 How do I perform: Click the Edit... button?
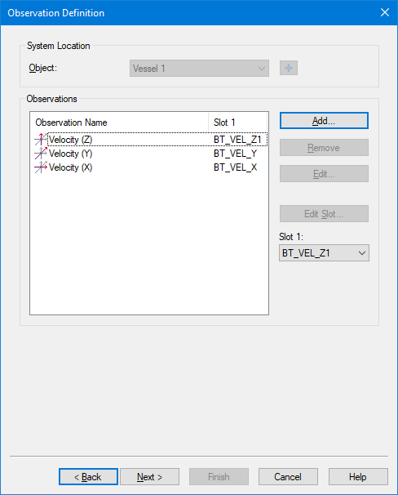click(x=324, y=174)
